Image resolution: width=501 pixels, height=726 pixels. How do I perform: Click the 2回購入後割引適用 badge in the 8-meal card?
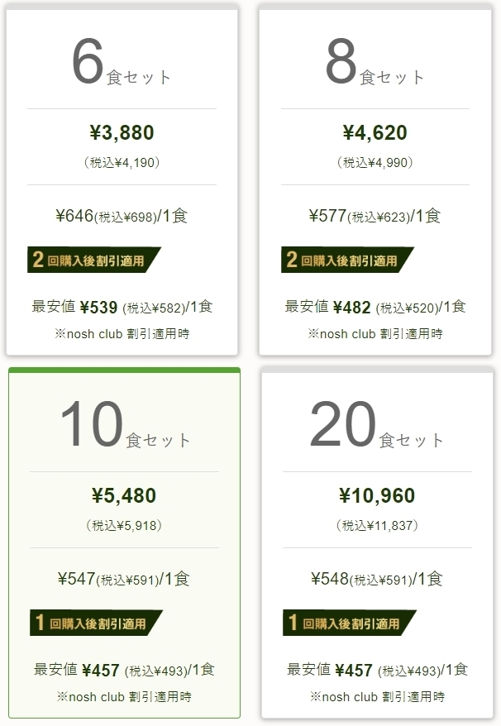[x=347, y=260]
